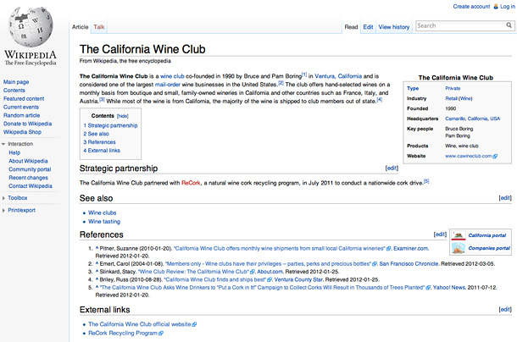This screenshot has height=342, width=517.
Task: Open San Francisco Chronicle reference link
Action: [409, 264]
